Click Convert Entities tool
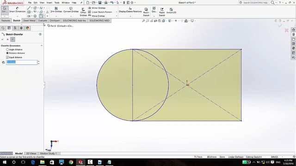The image size is (296, 166). click(x=71, y=10)
